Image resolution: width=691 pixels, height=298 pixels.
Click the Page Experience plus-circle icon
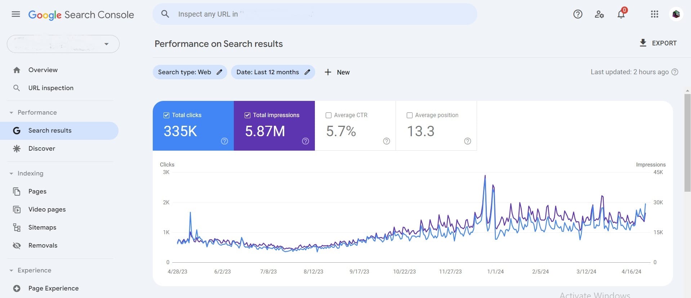[x=17, y=288]
